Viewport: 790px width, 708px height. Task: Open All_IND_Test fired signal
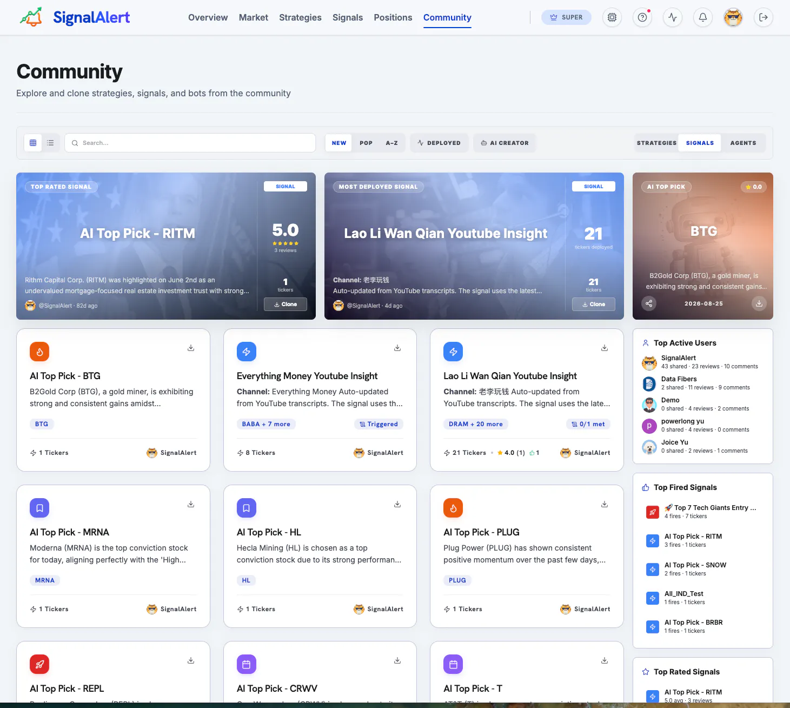pos(703,598)
